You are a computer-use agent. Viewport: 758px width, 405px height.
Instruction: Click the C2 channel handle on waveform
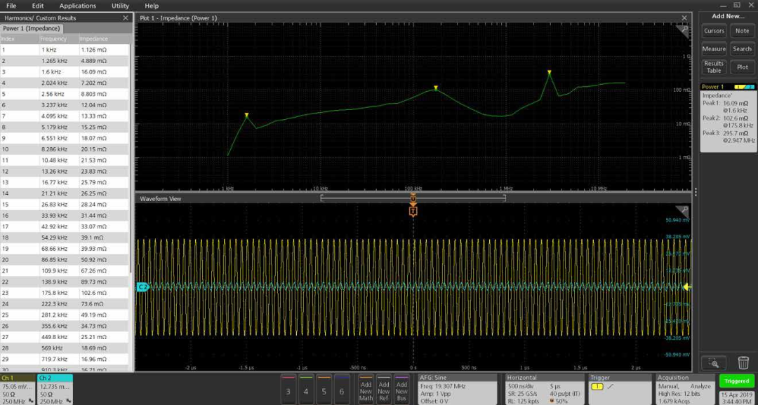tap(142, 287)
